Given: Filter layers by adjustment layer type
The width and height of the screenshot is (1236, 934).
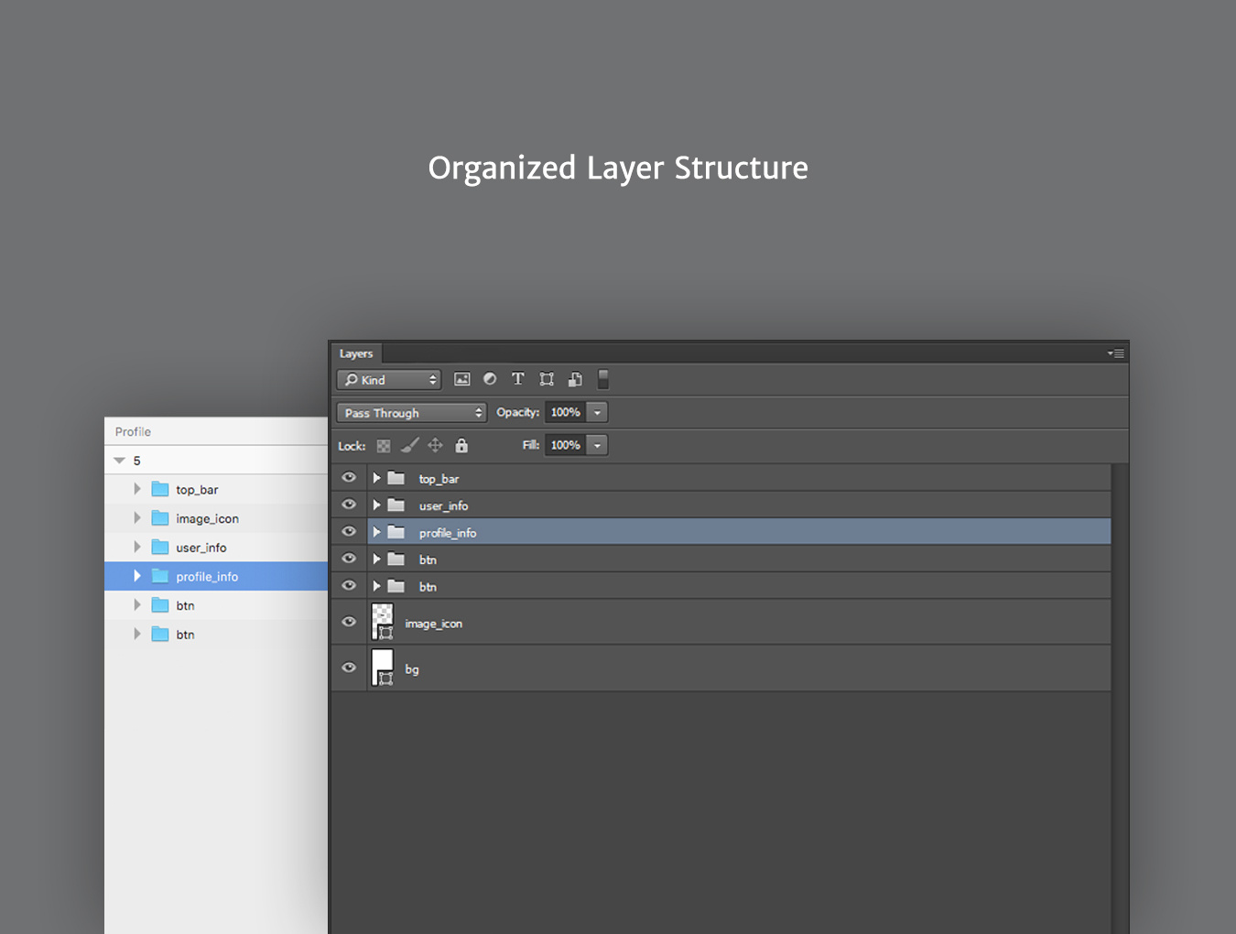Looking at the screenshot, I should point(490,379).
